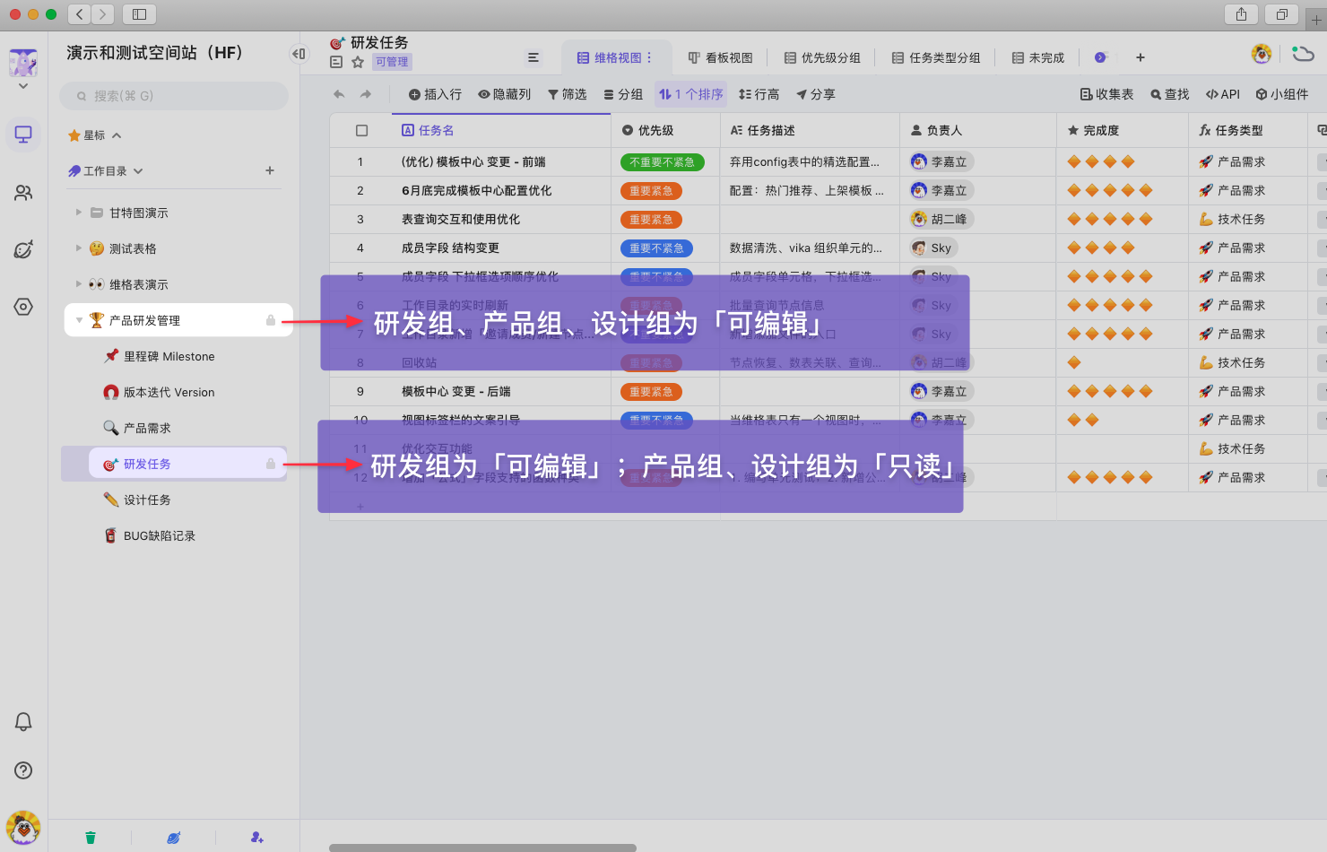Viewport: 1327px width, 852px height.
Task: Click 隐藏列 in the toolbar
Action: [505, 94]
